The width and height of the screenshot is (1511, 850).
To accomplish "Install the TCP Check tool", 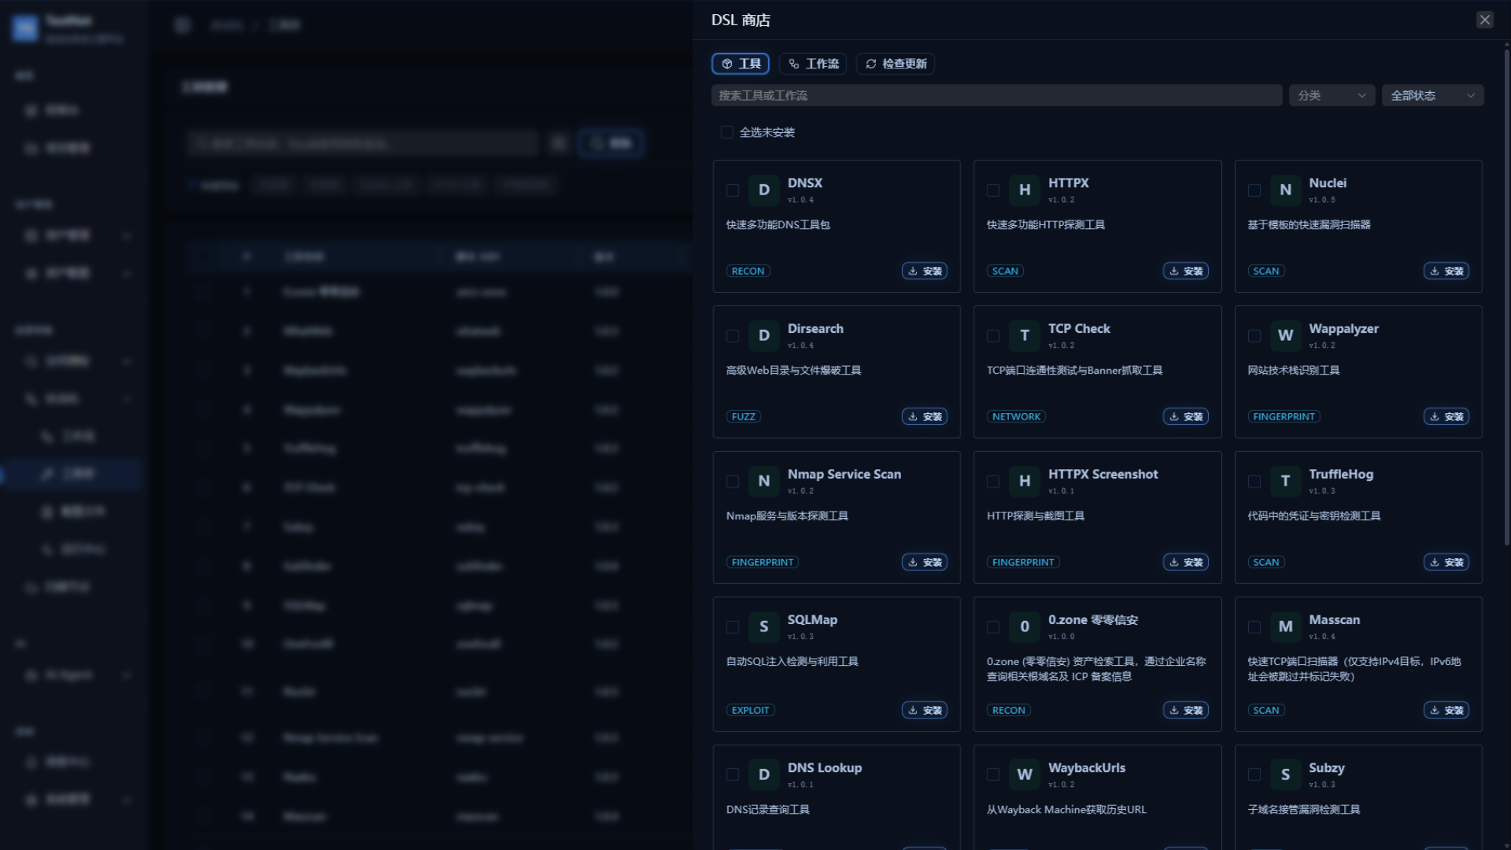I will [1186, 416].
